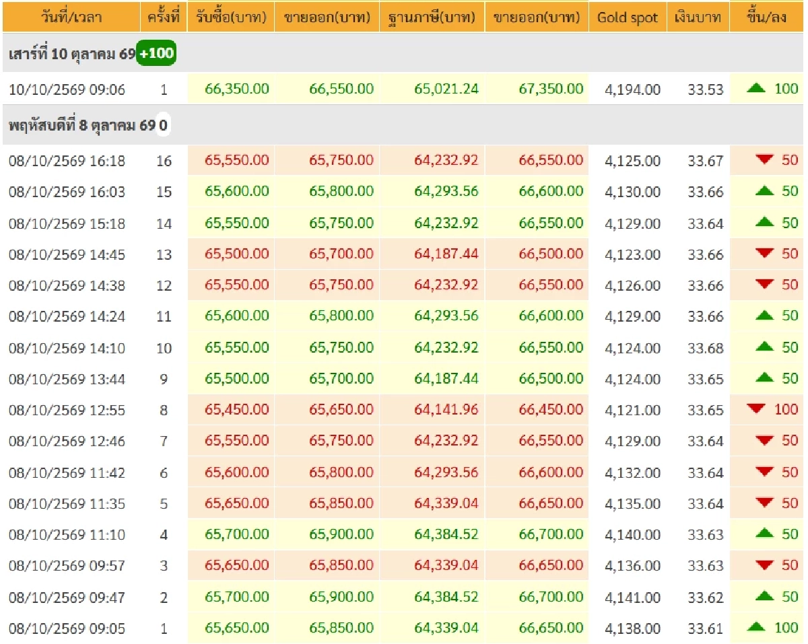Image resolution: width=808 pixels, height=644 pixels.
Task: Click the 66,350.00 buy price
Action: (236, 89)
